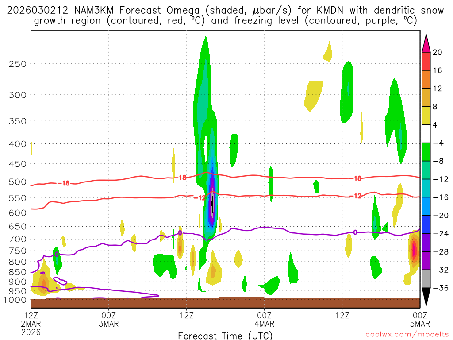Image resolution: width=453 pixels, height=340 pixels.
Task: Click the colorbar value label 16
Action: point(437,70)
